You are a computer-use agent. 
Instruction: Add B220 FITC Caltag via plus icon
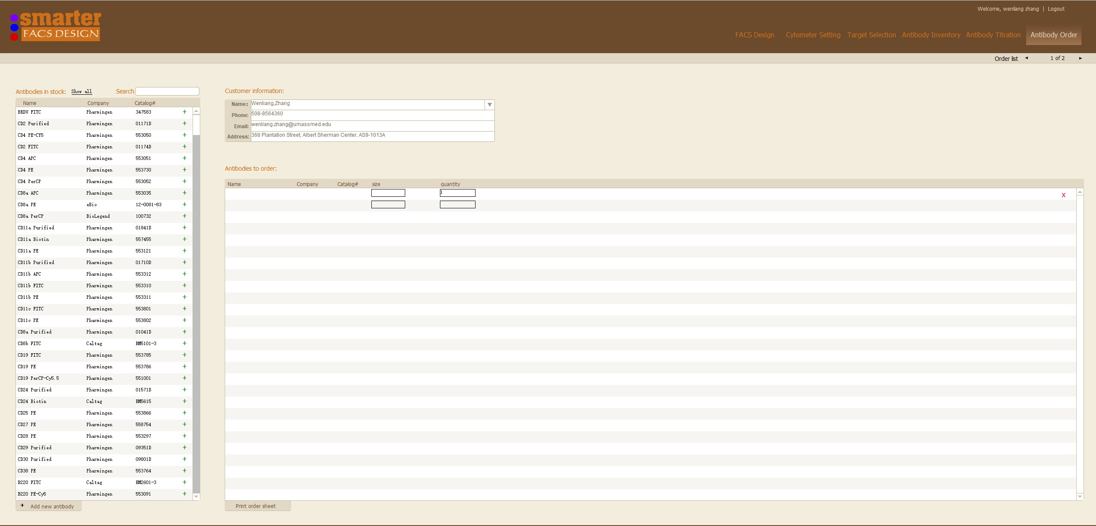tap(184, 482)
